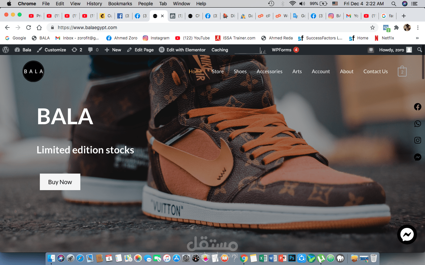This screenshot has height=265, width=425.
Task: Open the shopping cart with 2 items
Action: (402, 72)
